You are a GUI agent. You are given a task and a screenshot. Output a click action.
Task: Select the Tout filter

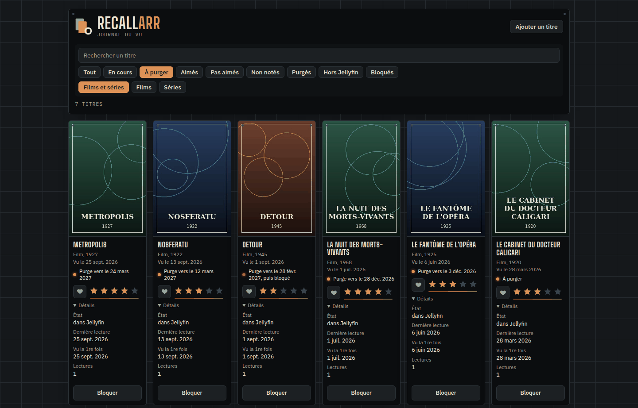(89, 72)
